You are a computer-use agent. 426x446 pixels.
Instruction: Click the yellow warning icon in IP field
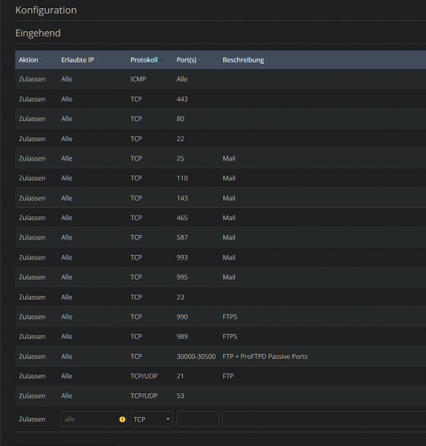122,419
